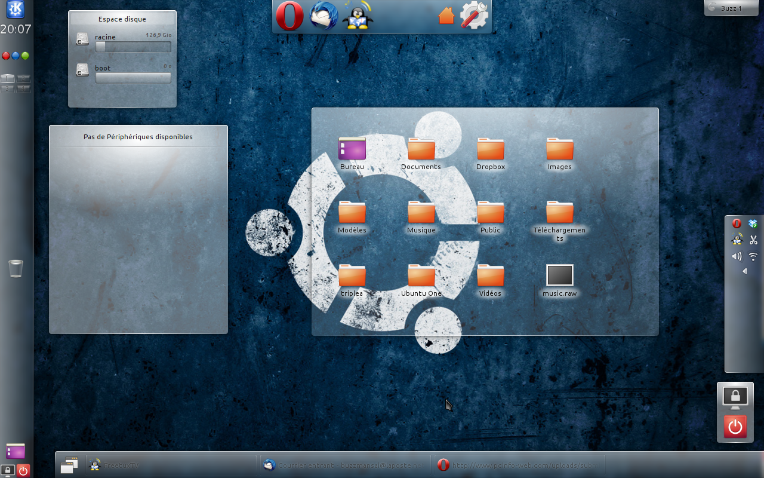Viewport: 764px width, 478px height.
Task: Switch to virtual desktop 4
Action: click(x=24, y=88)
